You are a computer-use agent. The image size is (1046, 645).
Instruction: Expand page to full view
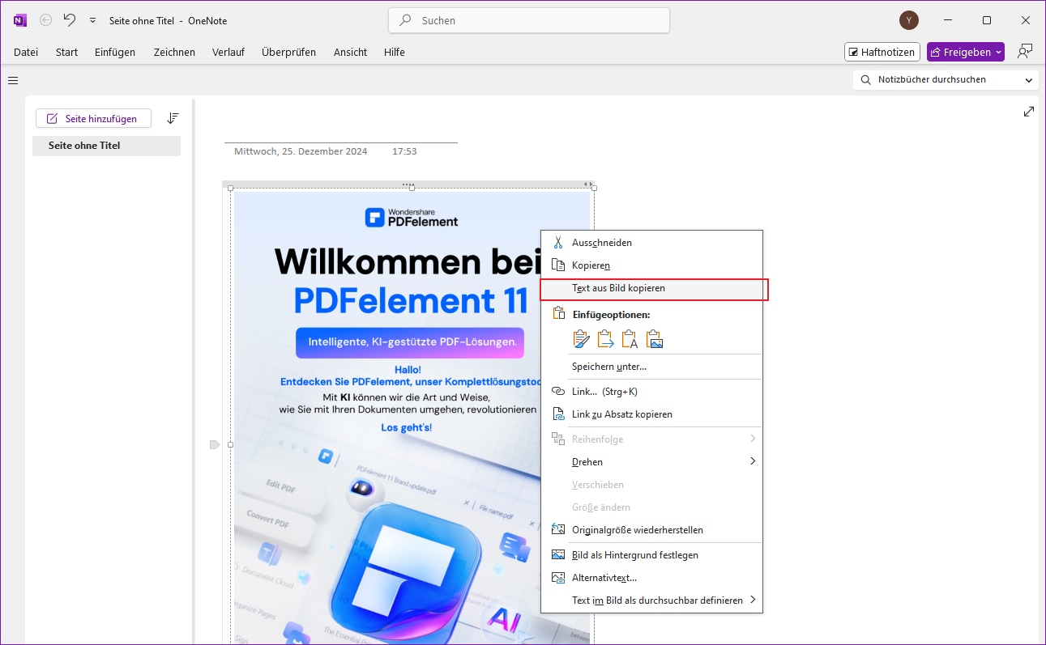1029,112
